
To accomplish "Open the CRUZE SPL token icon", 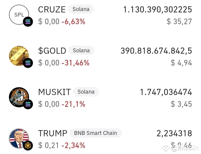I will [19, 15].
